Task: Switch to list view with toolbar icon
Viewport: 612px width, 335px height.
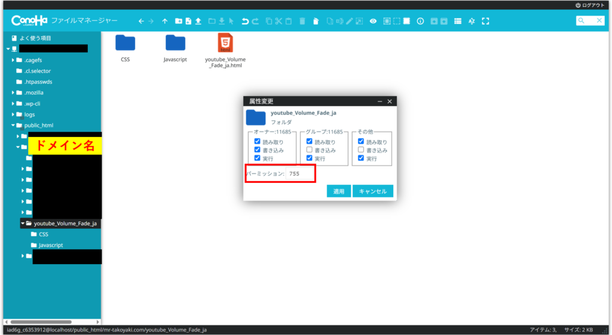Action: (x=458, y=21)
